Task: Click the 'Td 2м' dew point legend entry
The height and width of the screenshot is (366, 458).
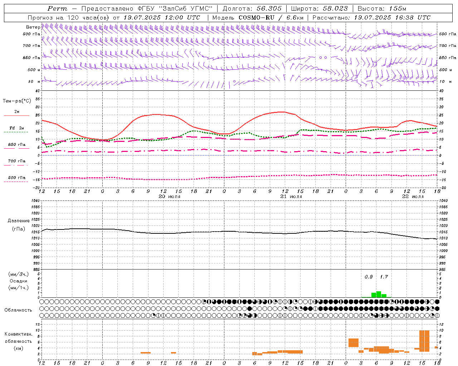Action: click(x=16, y=128)
